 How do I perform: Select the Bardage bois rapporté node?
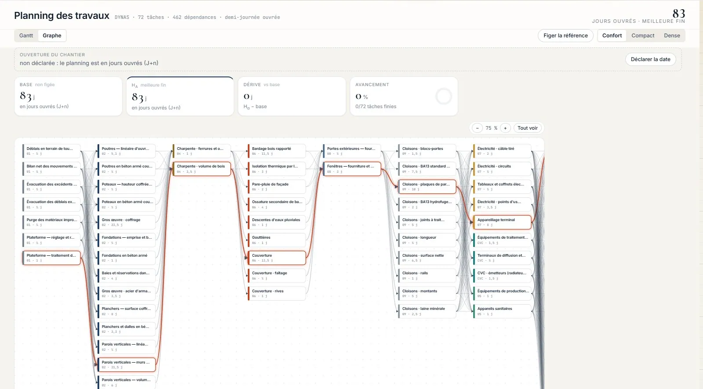point(277,151)
